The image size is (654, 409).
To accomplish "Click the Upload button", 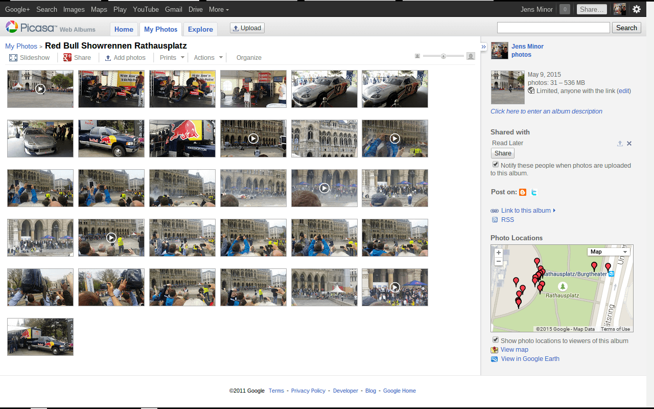I will coord(247,28).
